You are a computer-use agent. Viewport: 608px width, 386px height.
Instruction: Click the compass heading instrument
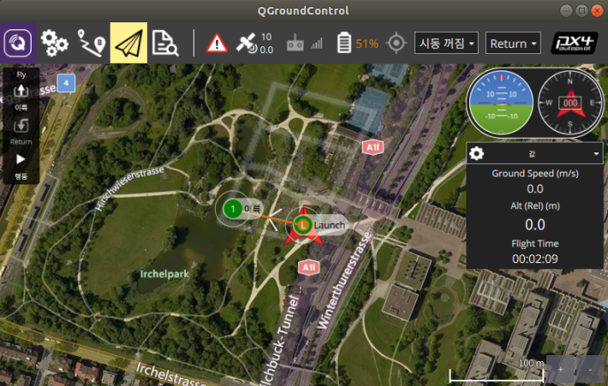tap(570, 103)
